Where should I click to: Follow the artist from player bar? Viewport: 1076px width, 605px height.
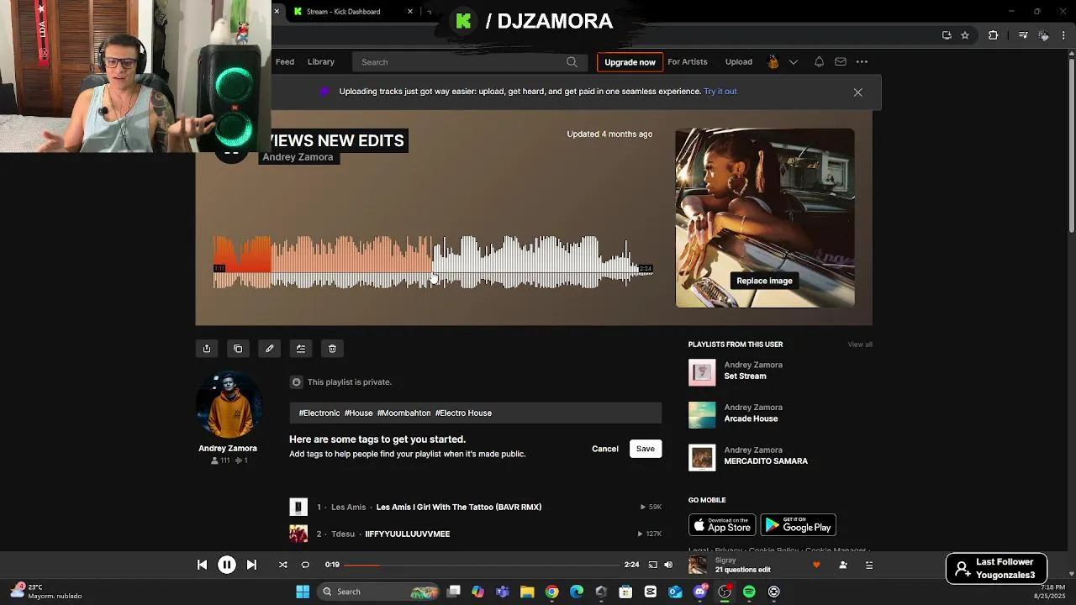pos(843,565)
